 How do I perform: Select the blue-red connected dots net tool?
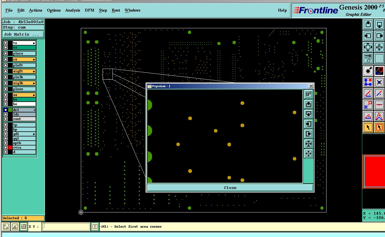click(368, 82)
